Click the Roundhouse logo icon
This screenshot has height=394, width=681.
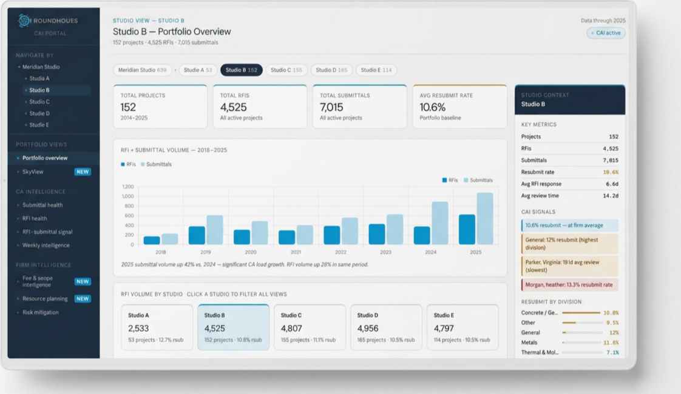pos(24,21)
